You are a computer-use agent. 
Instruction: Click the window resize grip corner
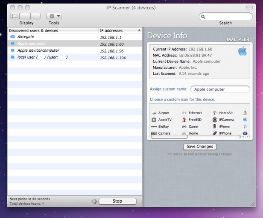pyautogui.click(x=253, y=204)
